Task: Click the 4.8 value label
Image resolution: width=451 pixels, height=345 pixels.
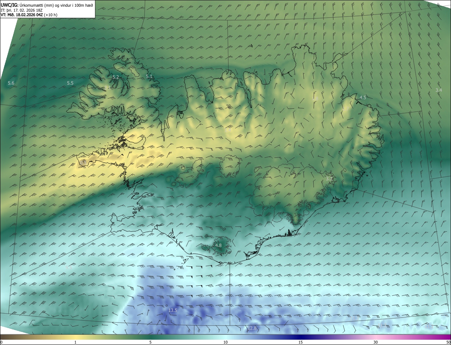Action: [x=218, y=246]
